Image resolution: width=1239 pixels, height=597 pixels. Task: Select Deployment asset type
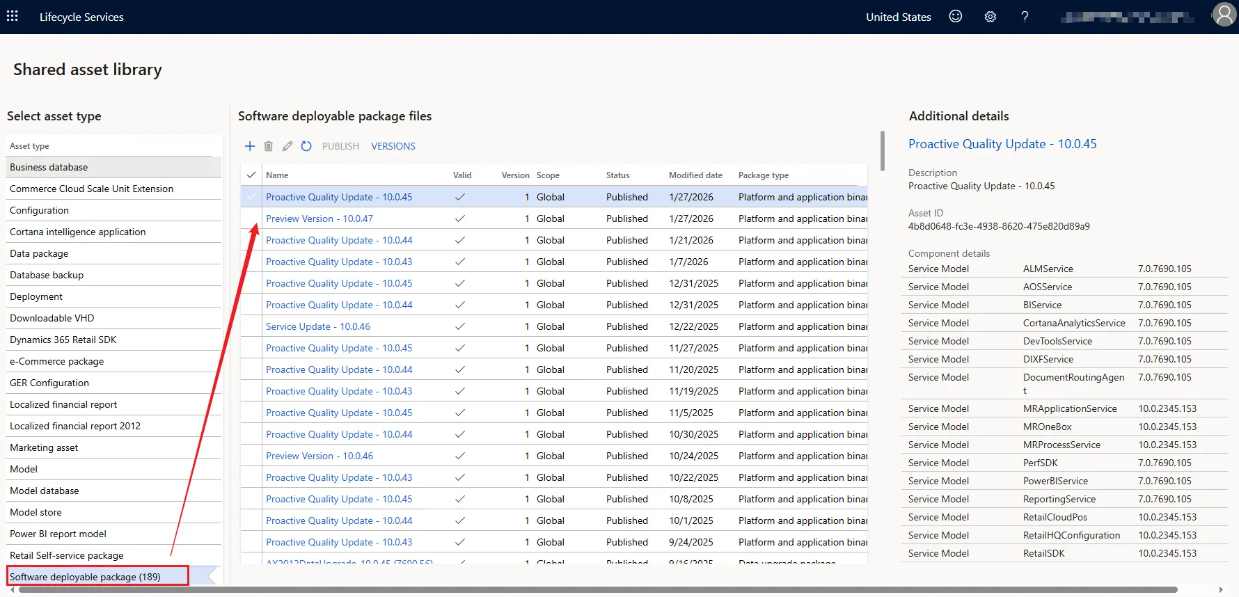coord(114,296)
